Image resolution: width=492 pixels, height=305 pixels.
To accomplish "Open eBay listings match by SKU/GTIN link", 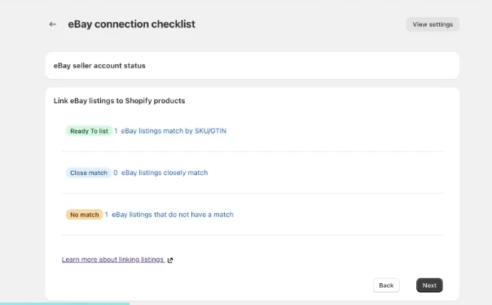I will point(174,131).
